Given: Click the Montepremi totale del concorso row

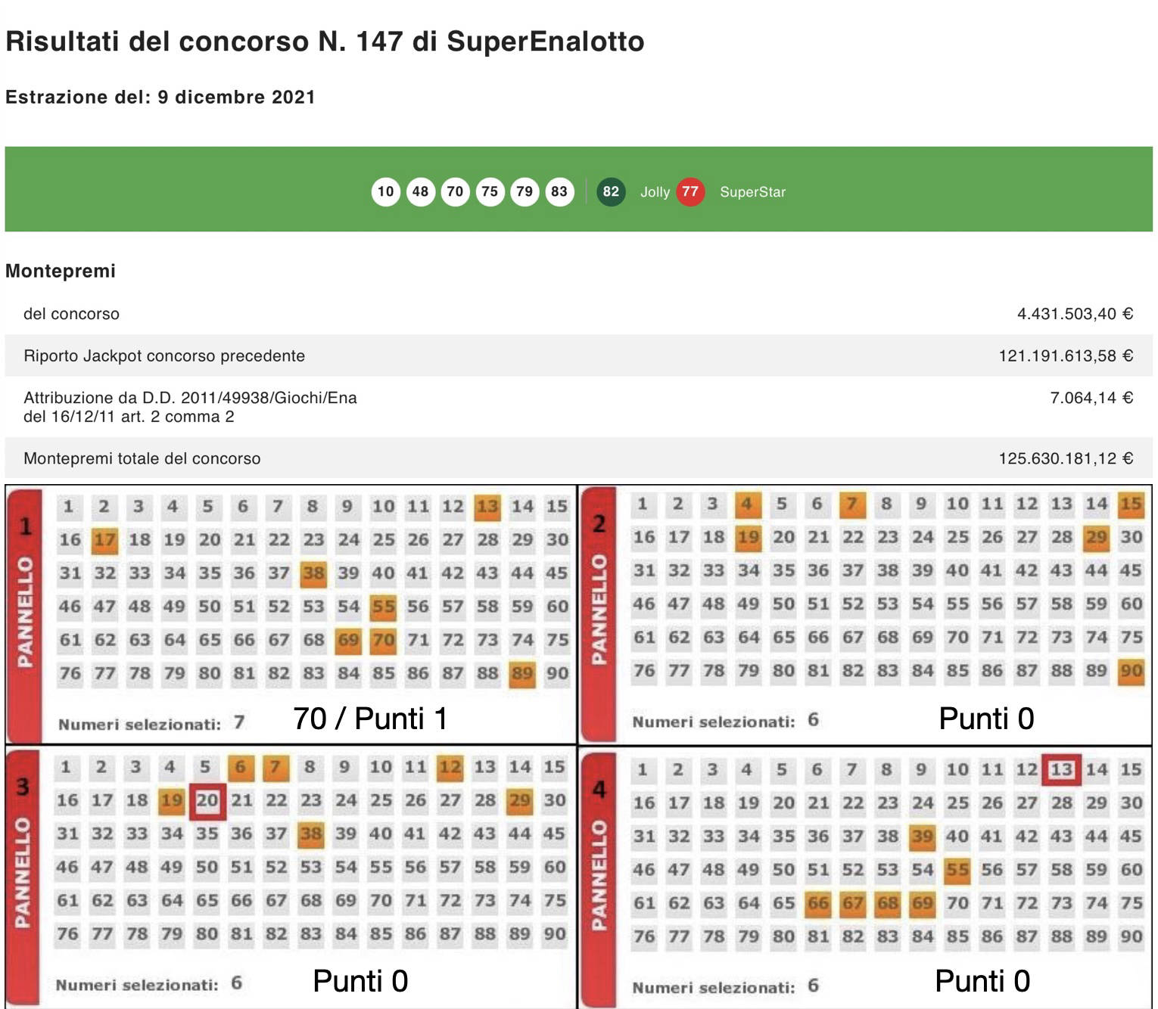Looking at the screenshot, I should coord(578,458).
